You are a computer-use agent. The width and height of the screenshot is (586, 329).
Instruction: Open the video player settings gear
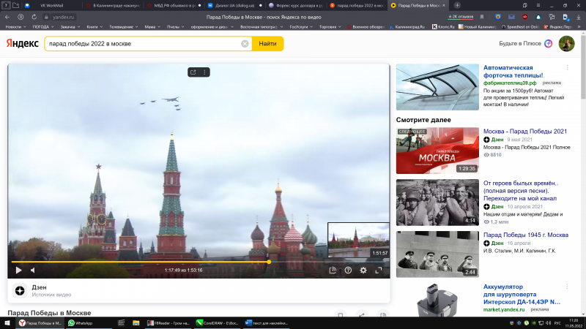click(x=363, y=271)
